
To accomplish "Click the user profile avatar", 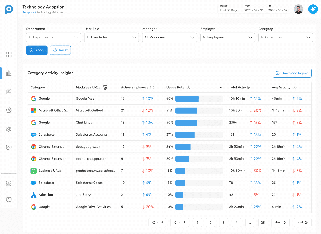I will coord(298,9).
